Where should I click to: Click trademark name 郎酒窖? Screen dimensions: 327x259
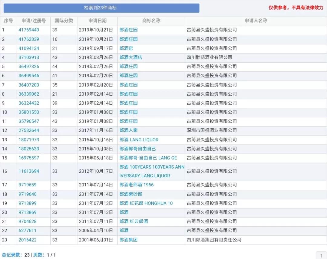126,48
